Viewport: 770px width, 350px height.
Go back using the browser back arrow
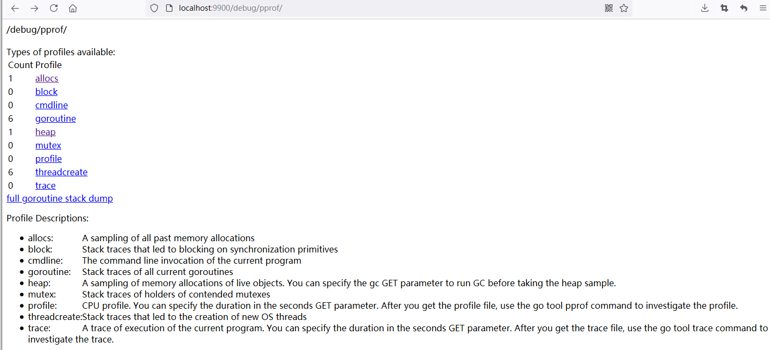pyautogui.click(x=15, y=8)
